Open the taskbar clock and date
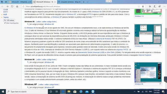The height and width of the screenshot is (94, 167). 157,92
